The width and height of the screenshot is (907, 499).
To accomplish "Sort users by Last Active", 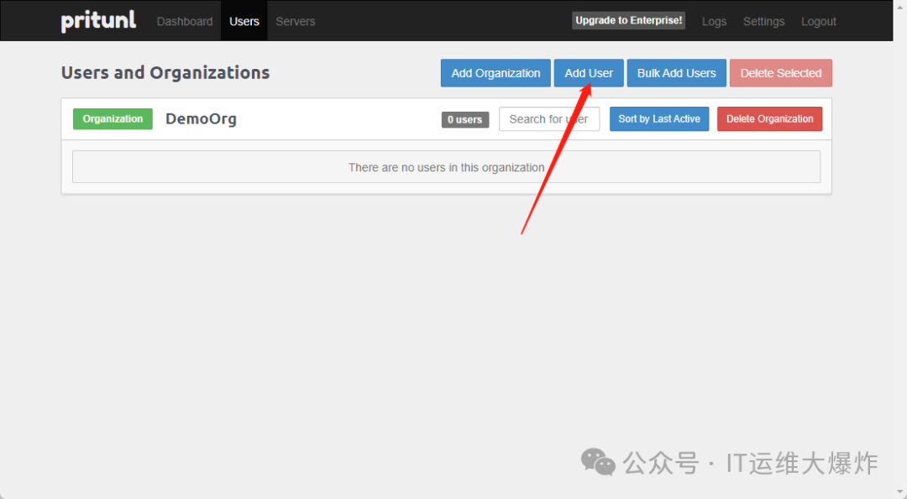I will (658, 118).
